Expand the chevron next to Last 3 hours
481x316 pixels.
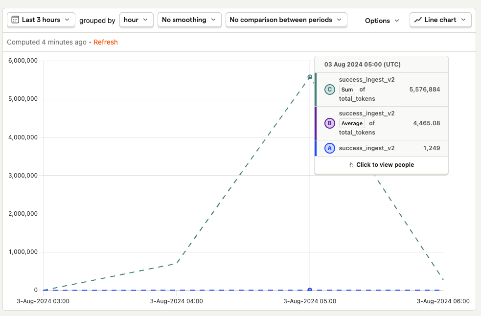pos(67,20)
